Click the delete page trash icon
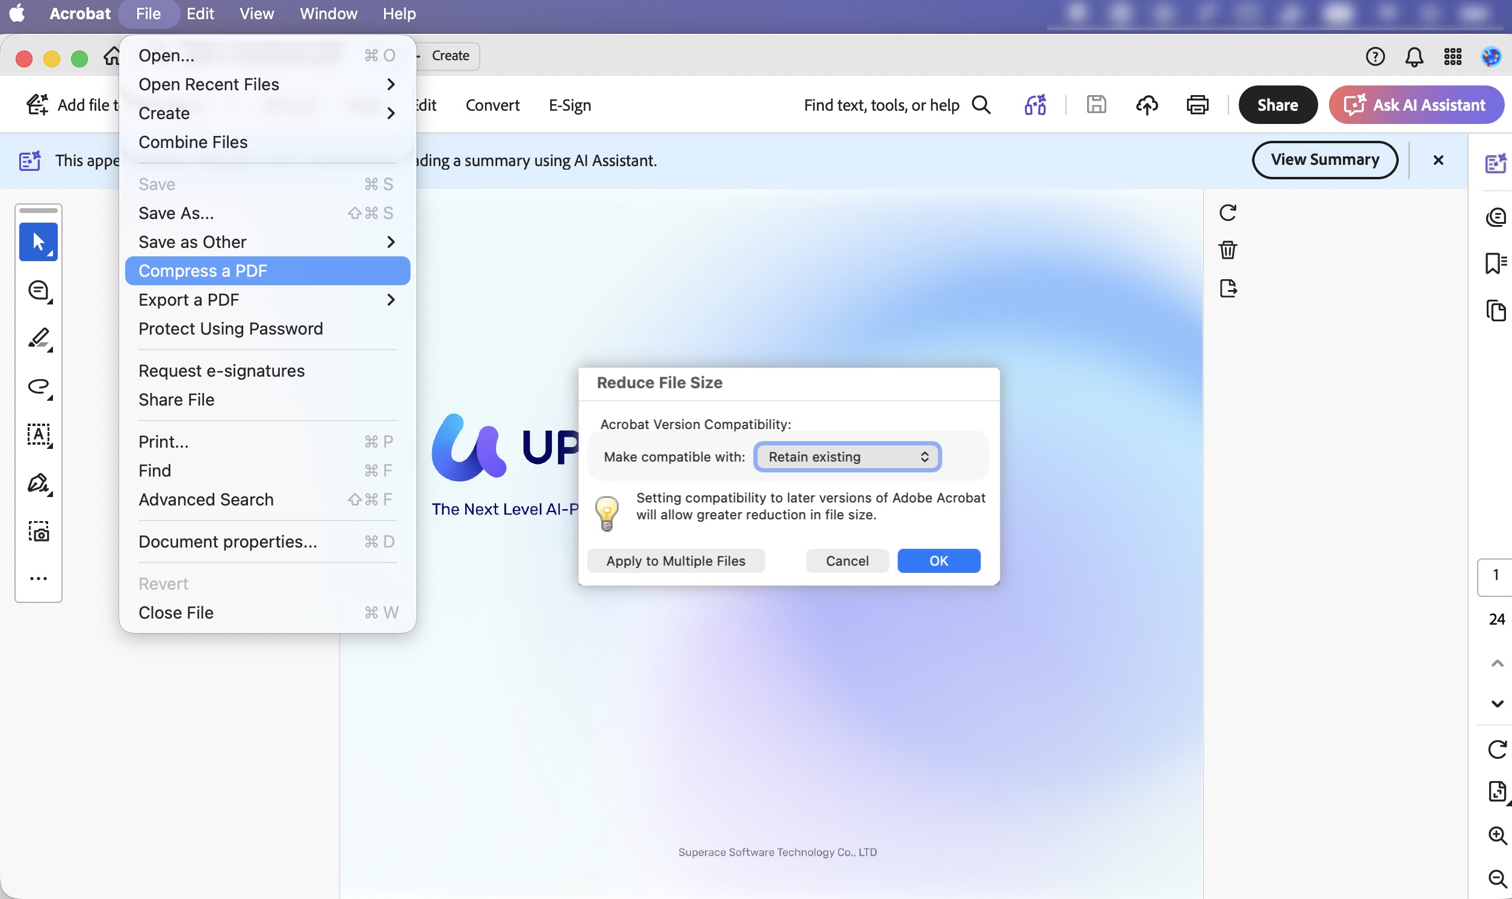 click(x=1228, y=250)
